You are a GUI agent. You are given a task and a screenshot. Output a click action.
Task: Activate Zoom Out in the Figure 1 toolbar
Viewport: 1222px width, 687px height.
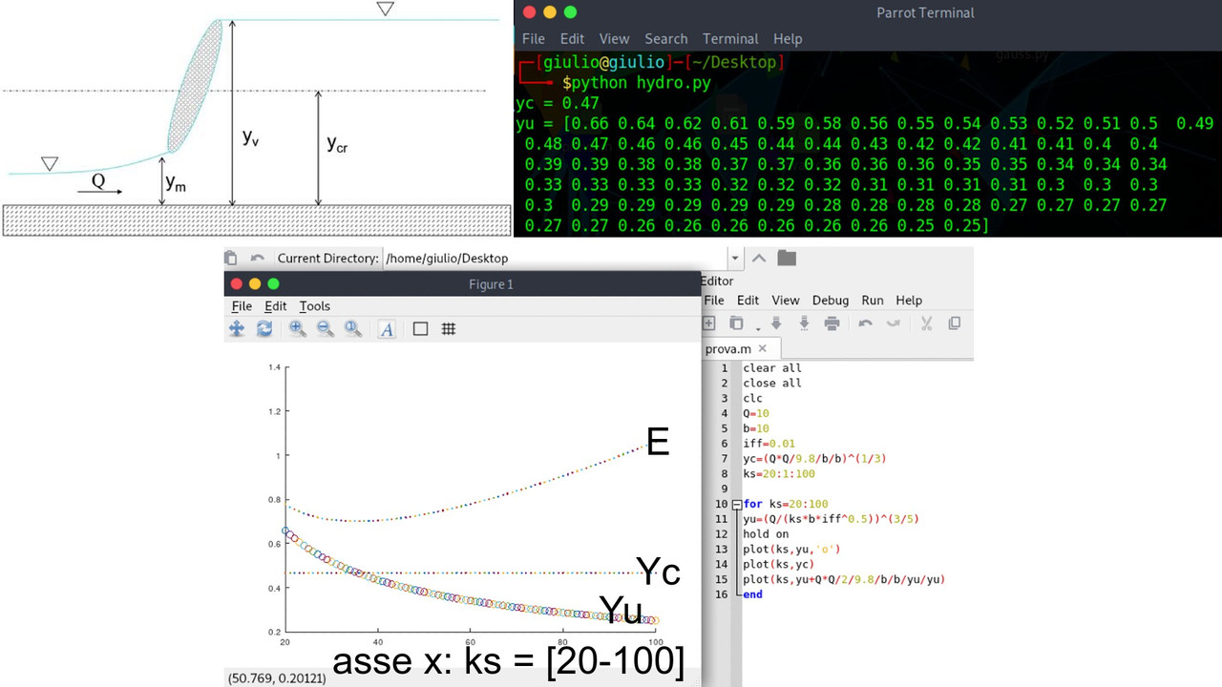point(326,329)
